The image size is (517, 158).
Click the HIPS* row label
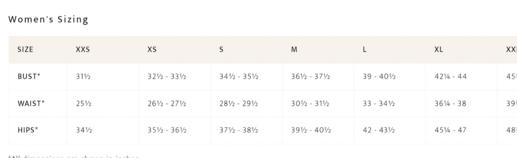coord(28,130)
